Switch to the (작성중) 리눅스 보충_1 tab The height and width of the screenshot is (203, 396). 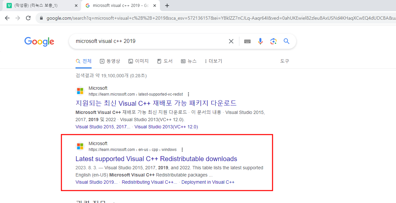click(x=41, y=6)
